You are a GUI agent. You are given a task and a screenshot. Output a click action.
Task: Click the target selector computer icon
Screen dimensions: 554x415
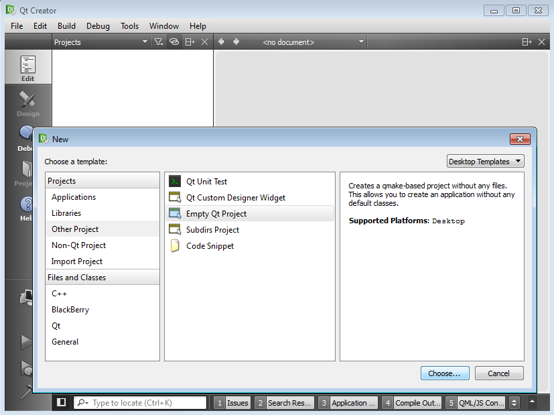click(26, 298)
